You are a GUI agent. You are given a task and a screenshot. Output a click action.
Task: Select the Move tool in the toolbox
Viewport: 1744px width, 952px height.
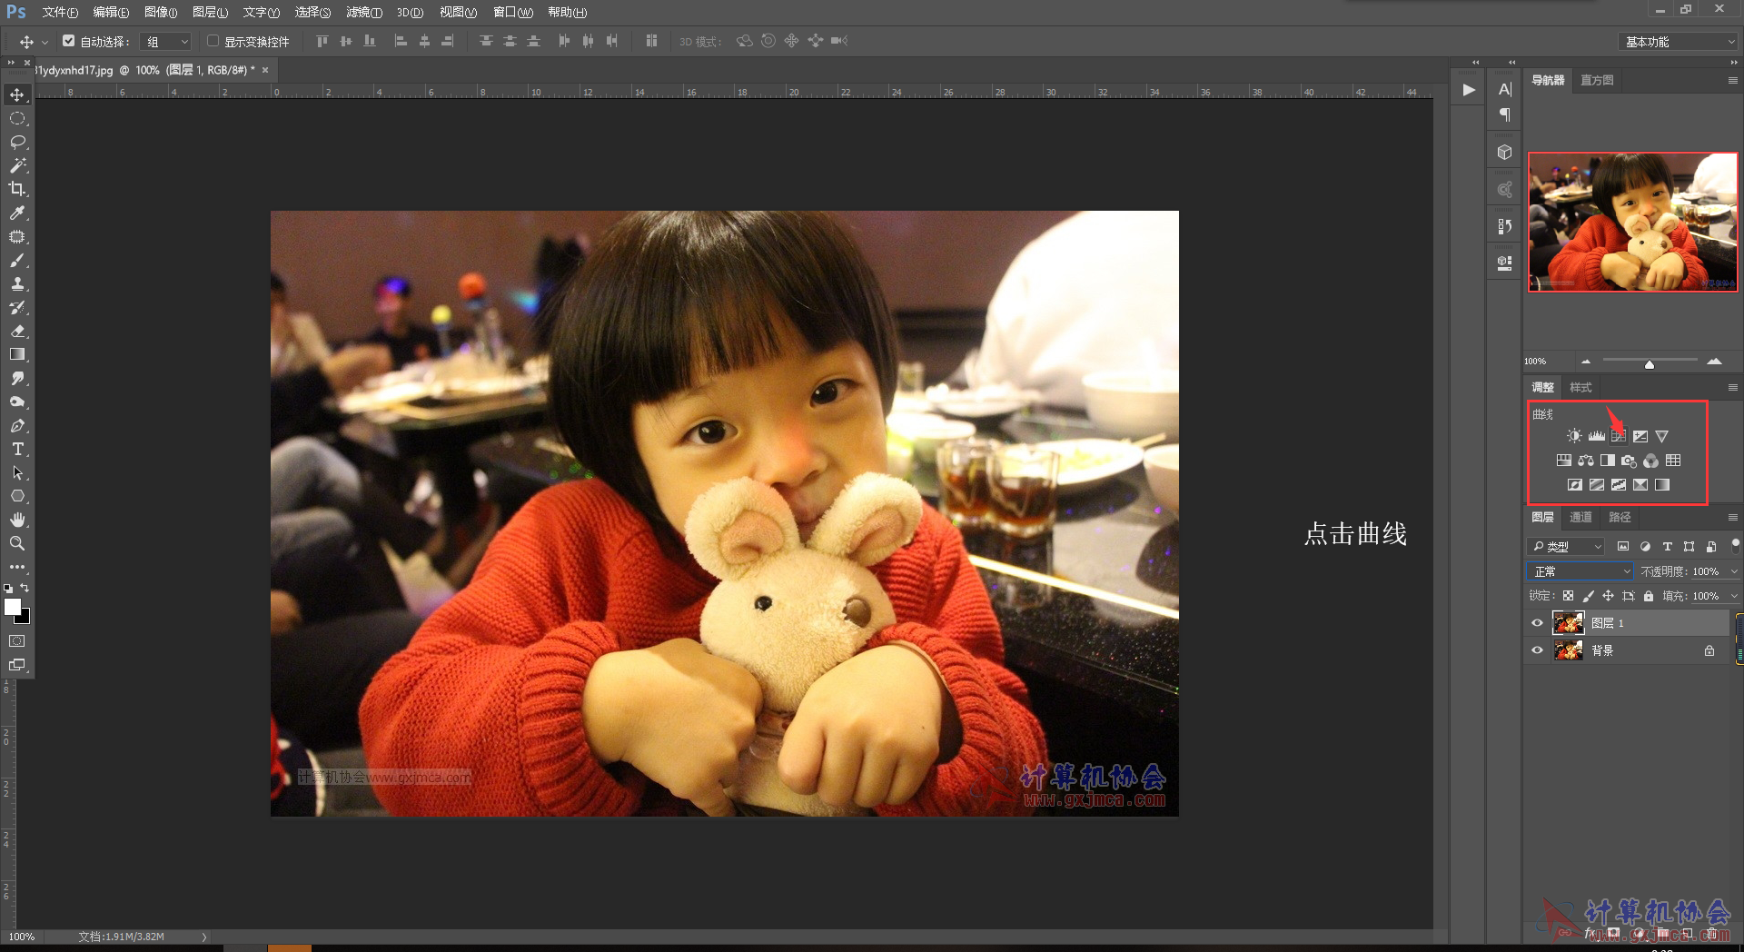coord(17,94)
